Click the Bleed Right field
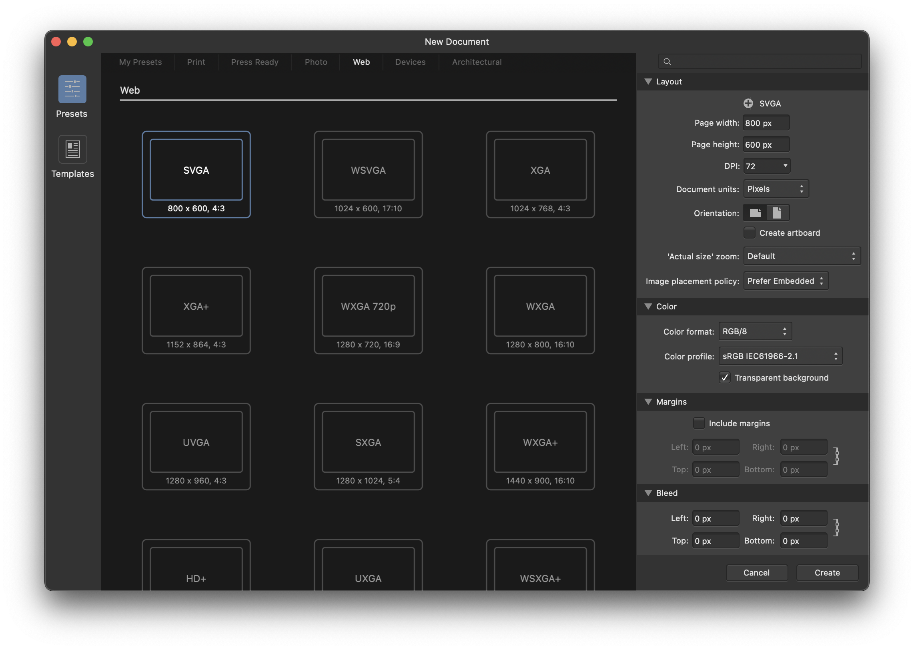The height and width of the screenshot is (650, 914). pyautogui.click(x=804, y=518)
